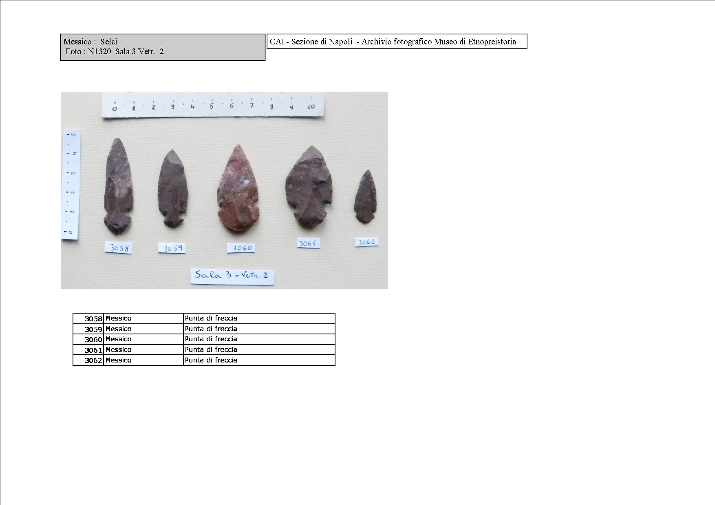
Task: Select table cell 3060
Action: 88,339
